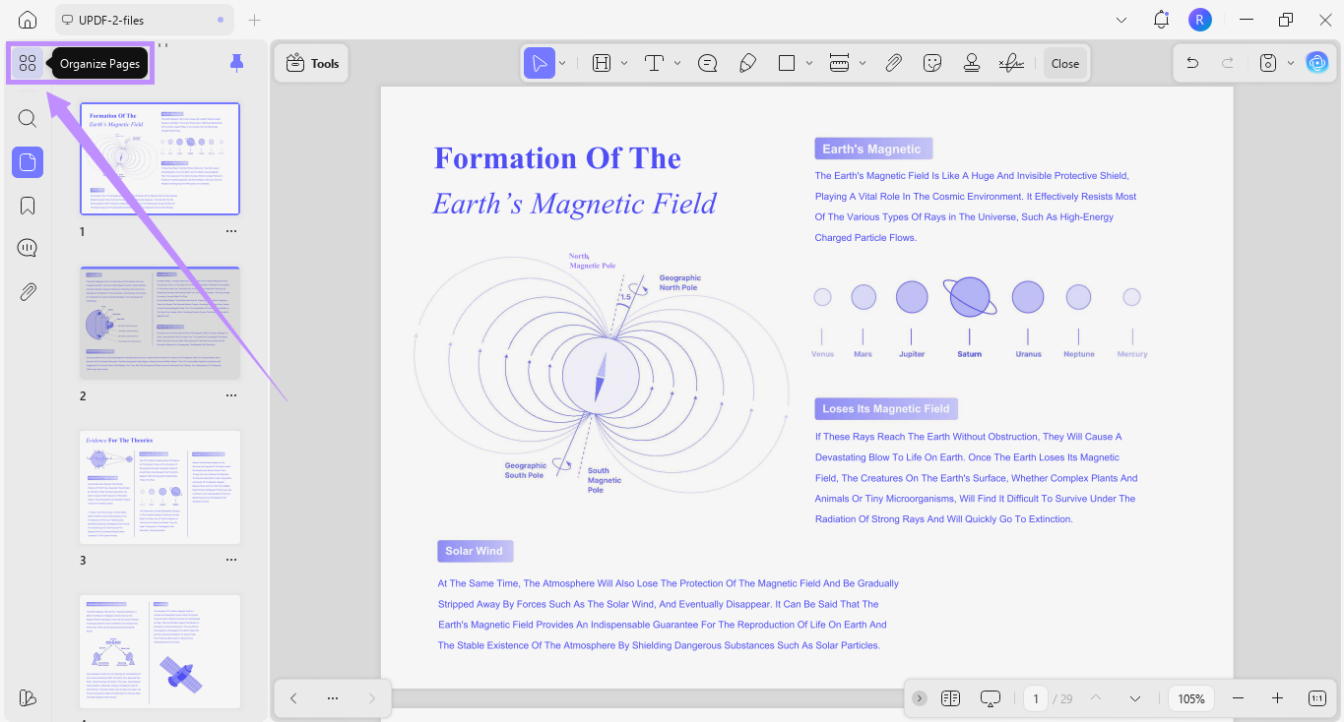Open the 105% zoom level dropdown
This screenshot has width=1344, height=722.
tap(1191, 698)
